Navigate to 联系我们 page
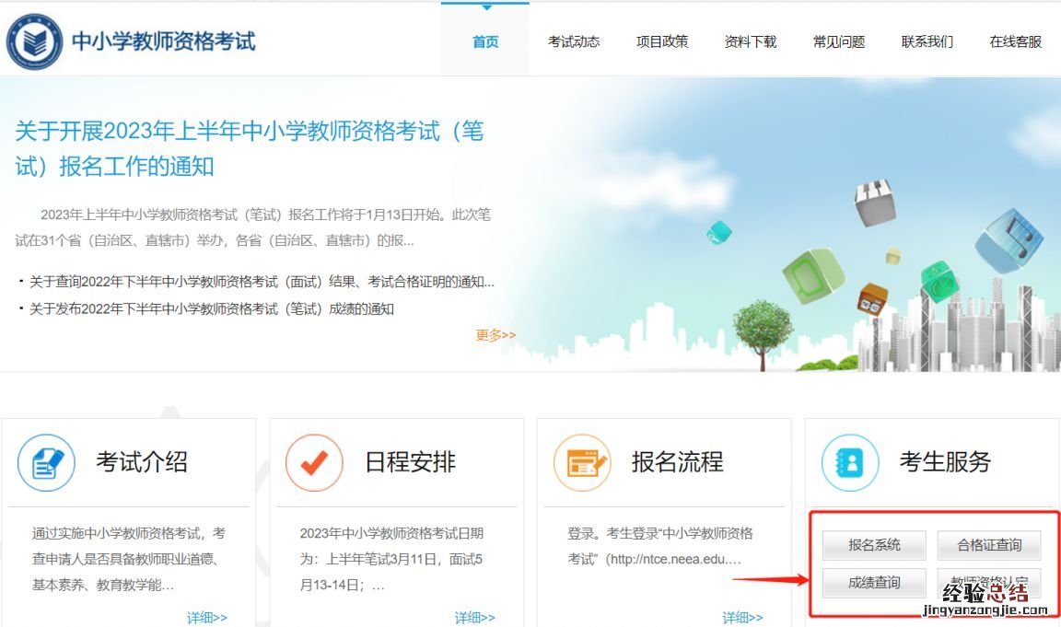Viewport: 1061px width, 627px height. 927,41
